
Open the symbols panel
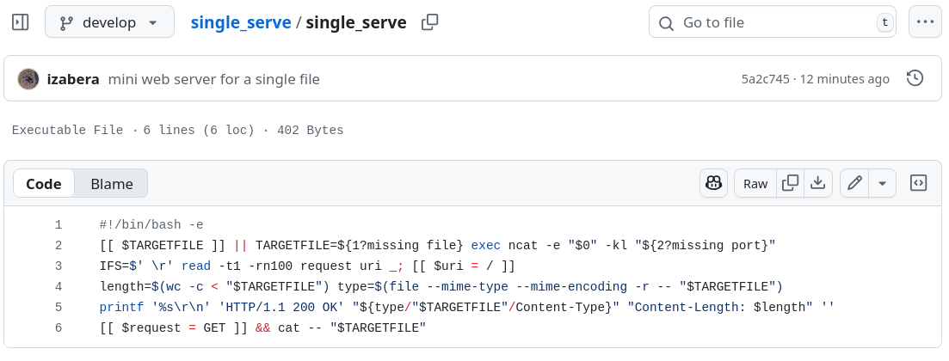point(919,183)
